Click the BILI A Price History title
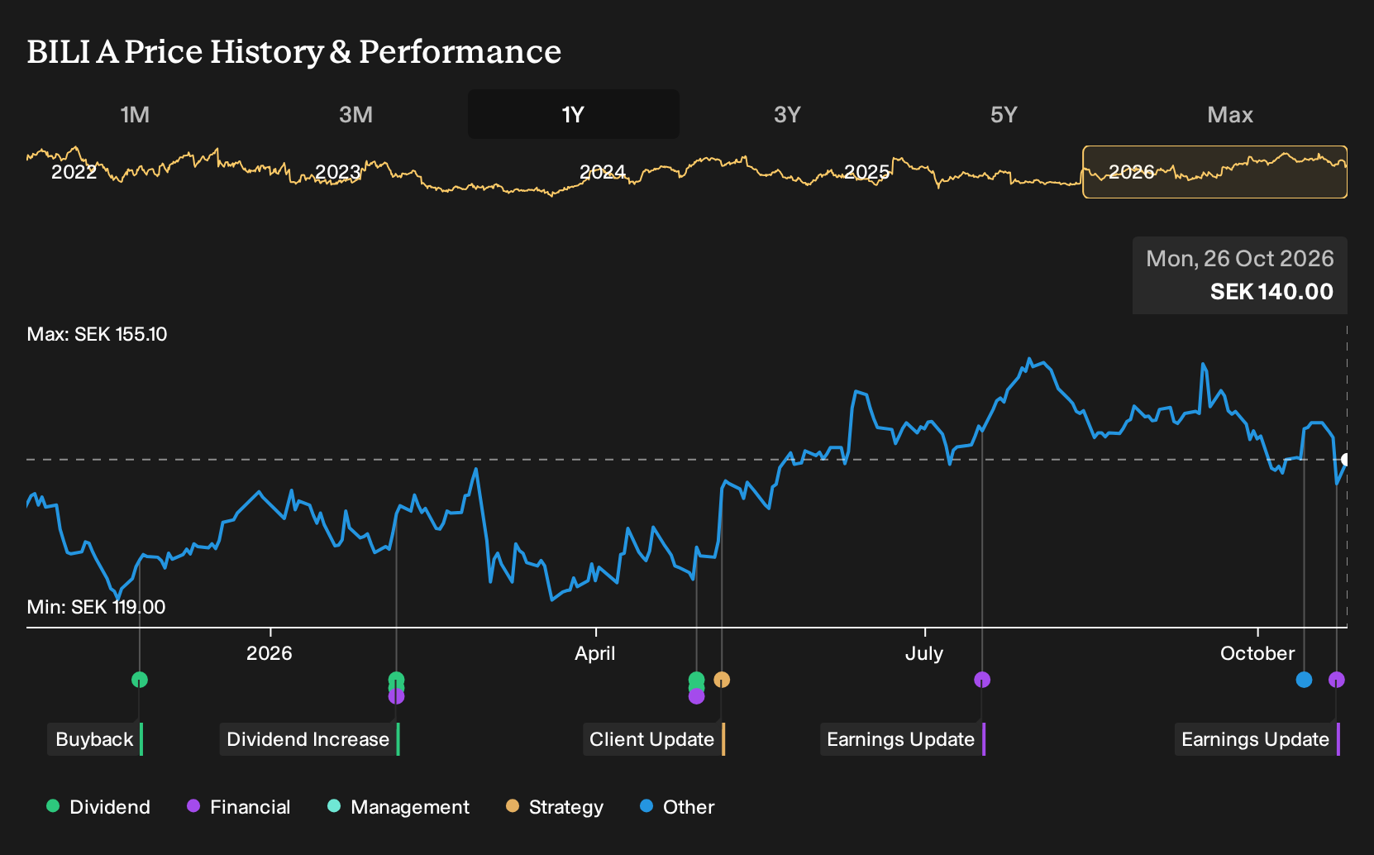Viewport: 1374px width, 855px height. (x=294, y=51)
